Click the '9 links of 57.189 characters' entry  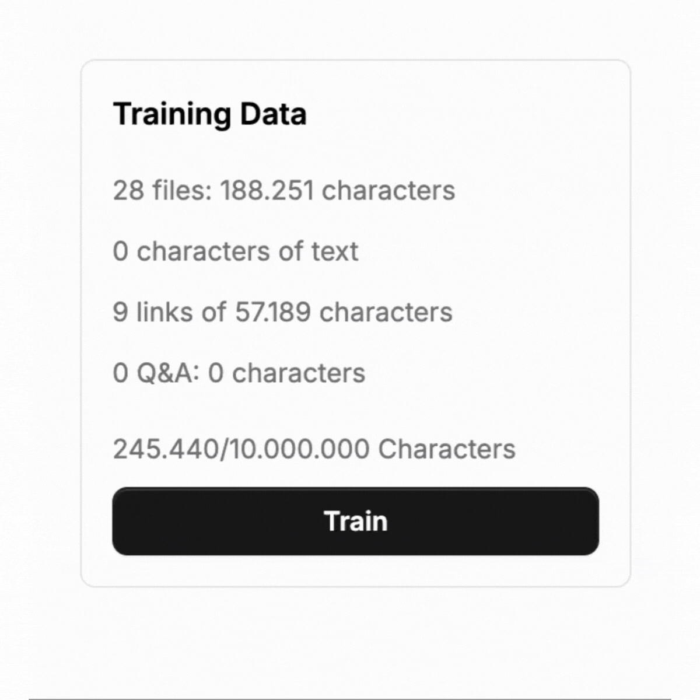(282, 311)
